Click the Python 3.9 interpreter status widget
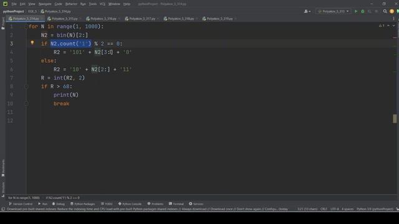399x224 pixels. 375,209
